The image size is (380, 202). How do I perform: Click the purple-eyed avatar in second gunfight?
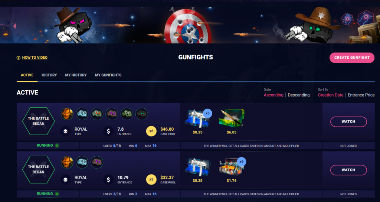tap(97, 162)
